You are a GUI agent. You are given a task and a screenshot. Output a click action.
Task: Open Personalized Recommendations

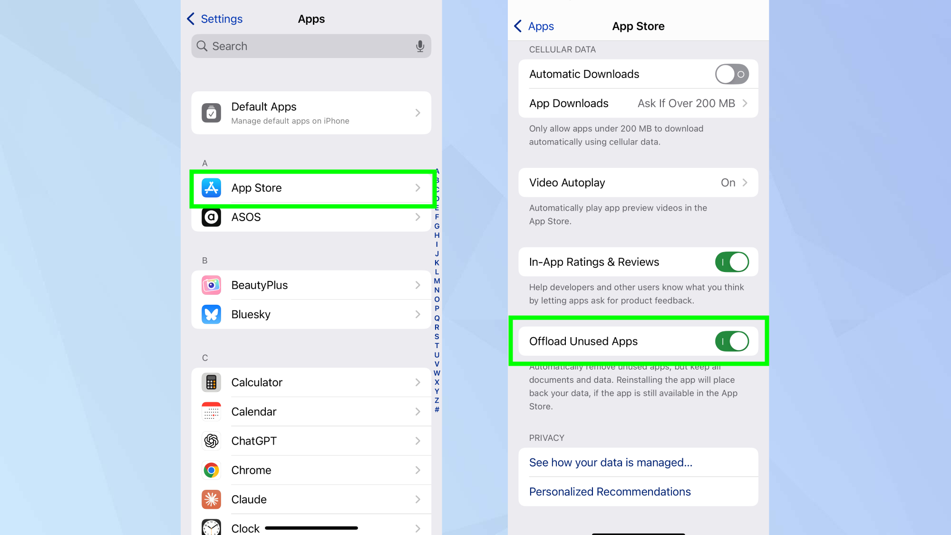pyautogui.click(x=610, y=491)
